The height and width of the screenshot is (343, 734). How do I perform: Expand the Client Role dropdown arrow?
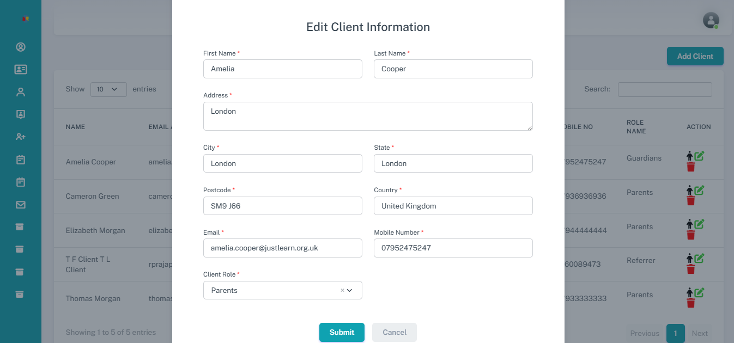click(350, 290)
